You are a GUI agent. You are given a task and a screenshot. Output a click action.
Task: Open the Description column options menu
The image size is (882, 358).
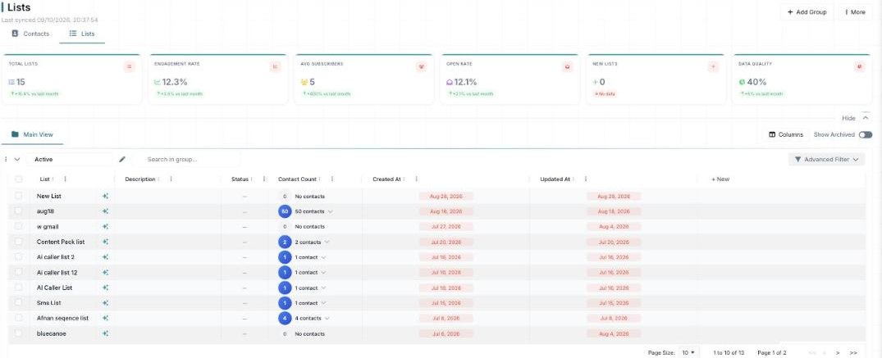[x=171, y=179]
